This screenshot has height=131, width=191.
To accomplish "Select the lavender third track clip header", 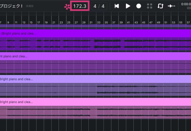I will (x=96, y=79).
